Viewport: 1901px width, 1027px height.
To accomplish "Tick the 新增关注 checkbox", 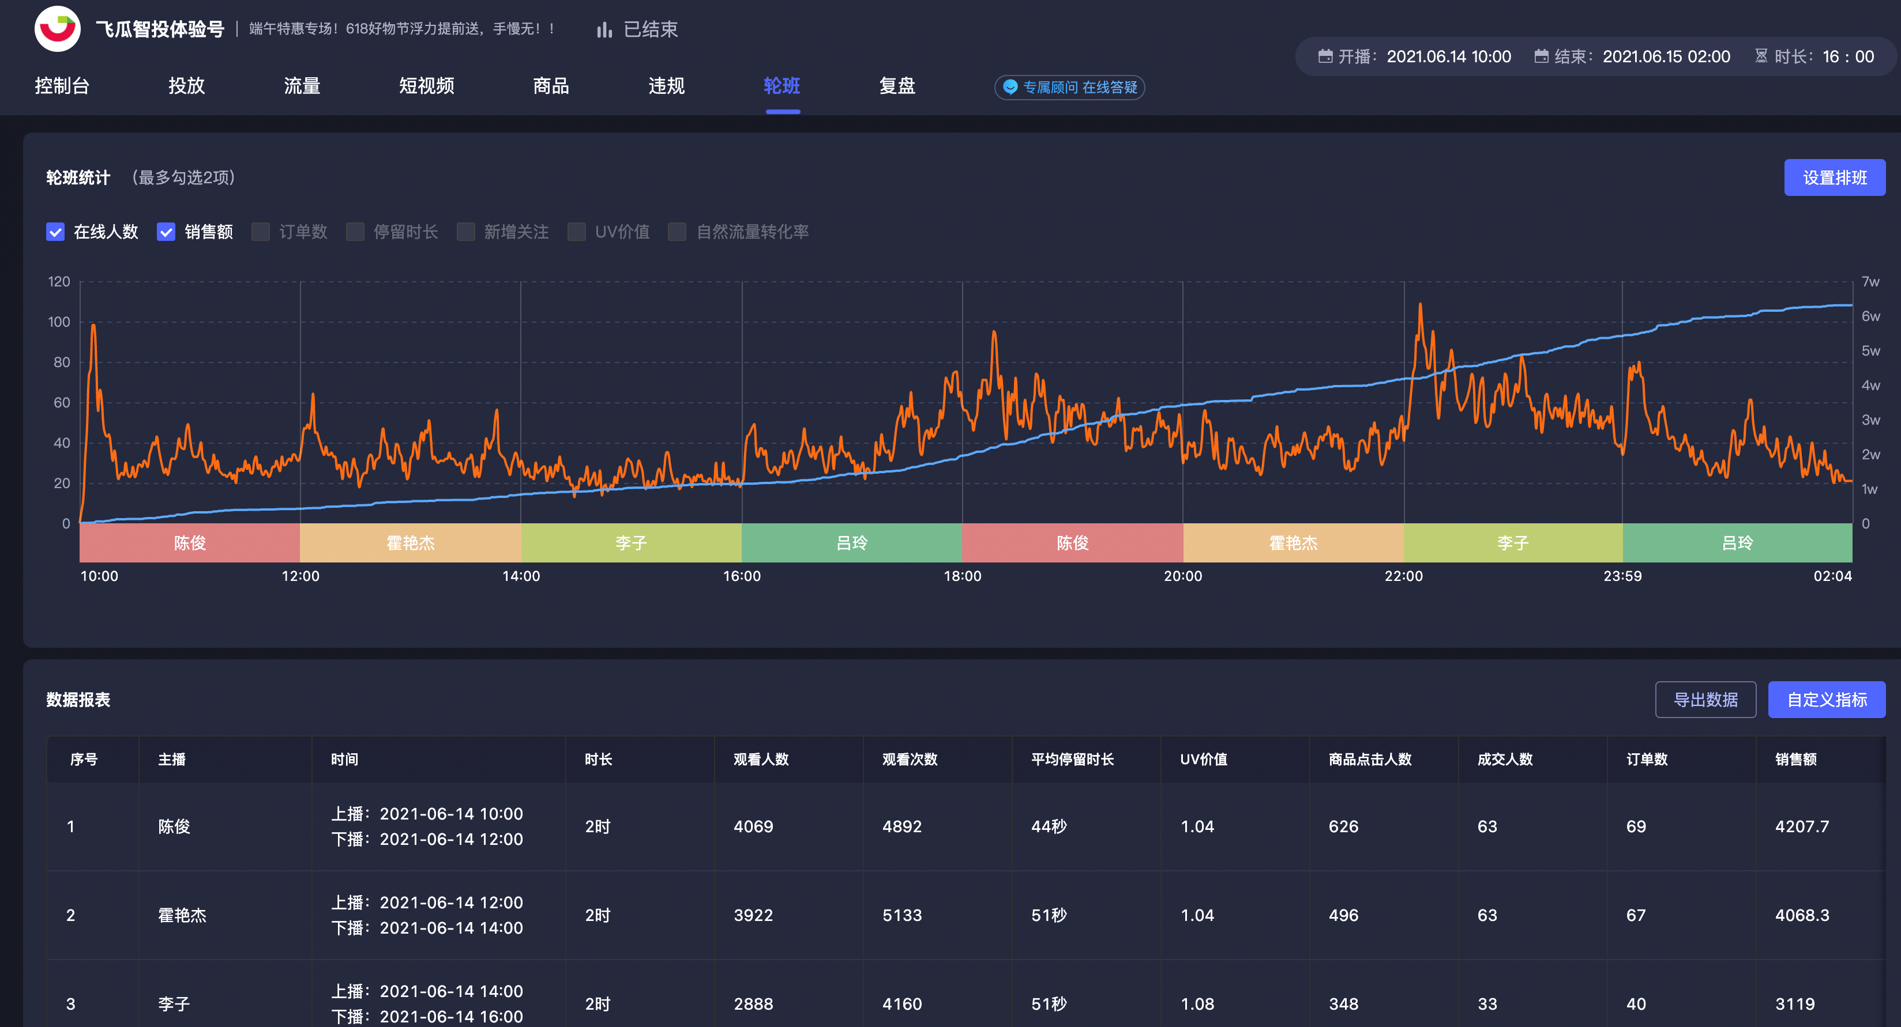I will (x=465, y=232).
